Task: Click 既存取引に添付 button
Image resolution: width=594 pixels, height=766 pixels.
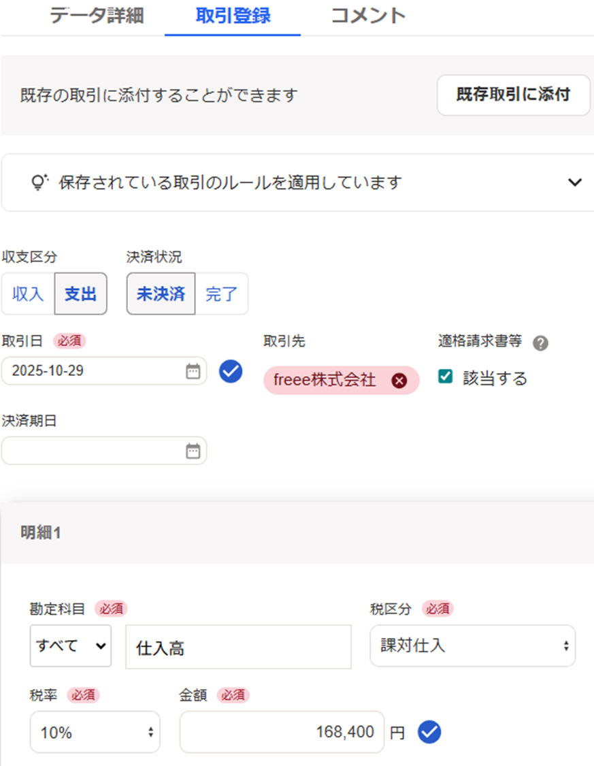Action: pyautogui.click(x=513, y=95)
